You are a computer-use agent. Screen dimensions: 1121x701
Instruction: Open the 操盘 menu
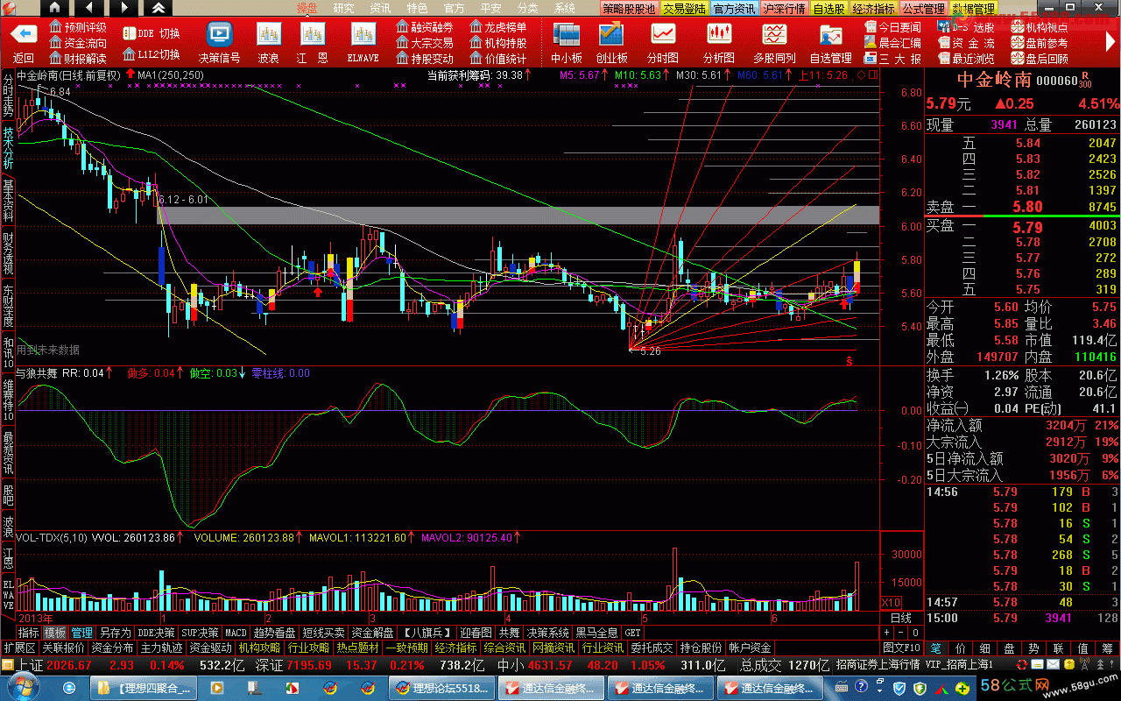[x=307, y=8]
